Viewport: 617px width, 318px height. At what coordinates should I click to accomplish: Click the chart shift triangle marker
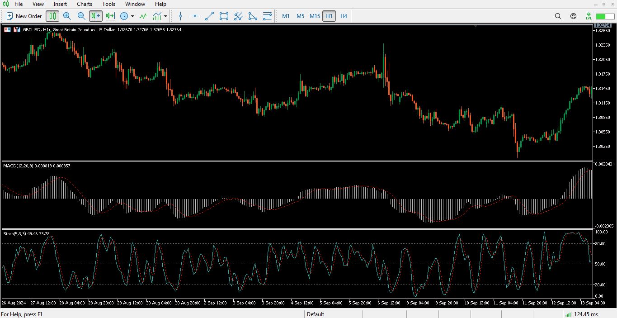(476, 26)
